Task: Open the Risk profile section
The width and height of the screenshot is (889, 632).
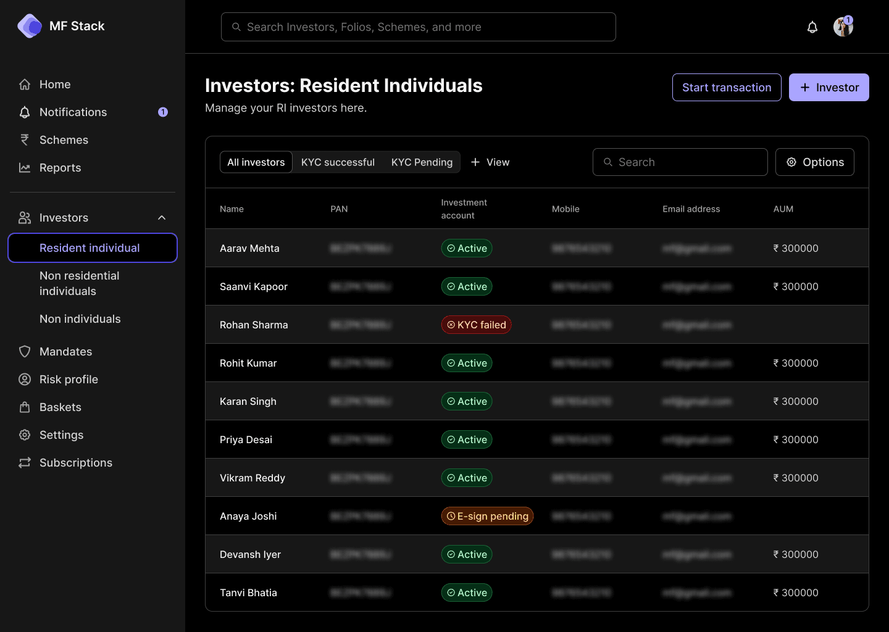Action: click(x=69, y=379)
